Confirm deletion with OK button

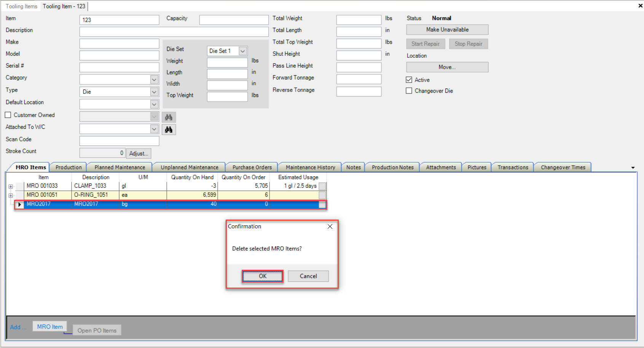pos(263,276)
